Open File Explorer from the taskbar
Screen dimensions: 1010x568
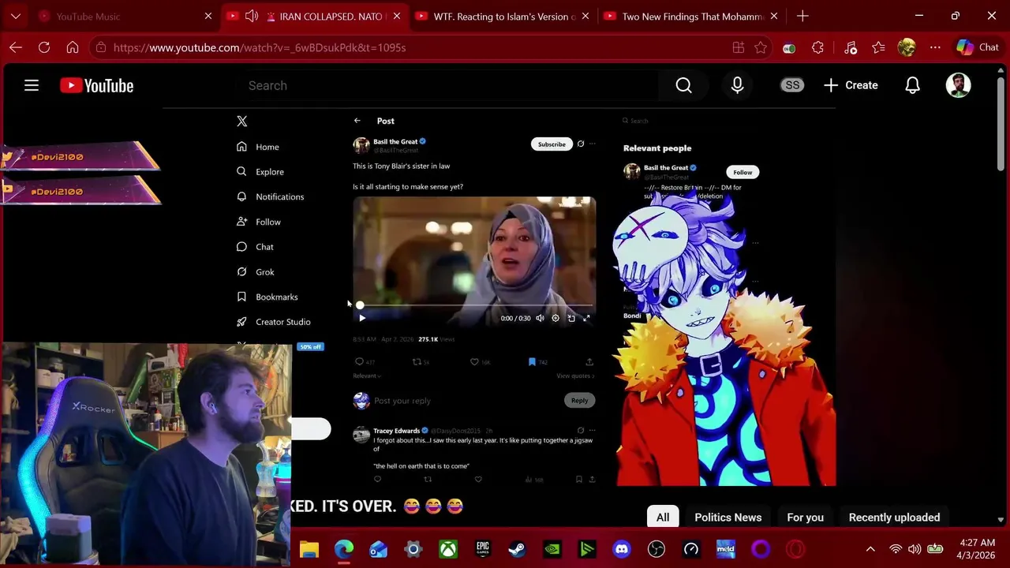pyautogui.click(x=309, y=549)
